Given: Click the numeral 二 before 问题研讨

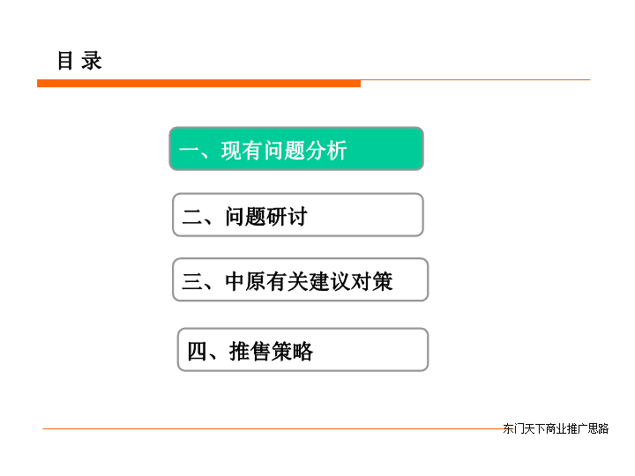Looking at the screenshot, I should tap(192, 217).
